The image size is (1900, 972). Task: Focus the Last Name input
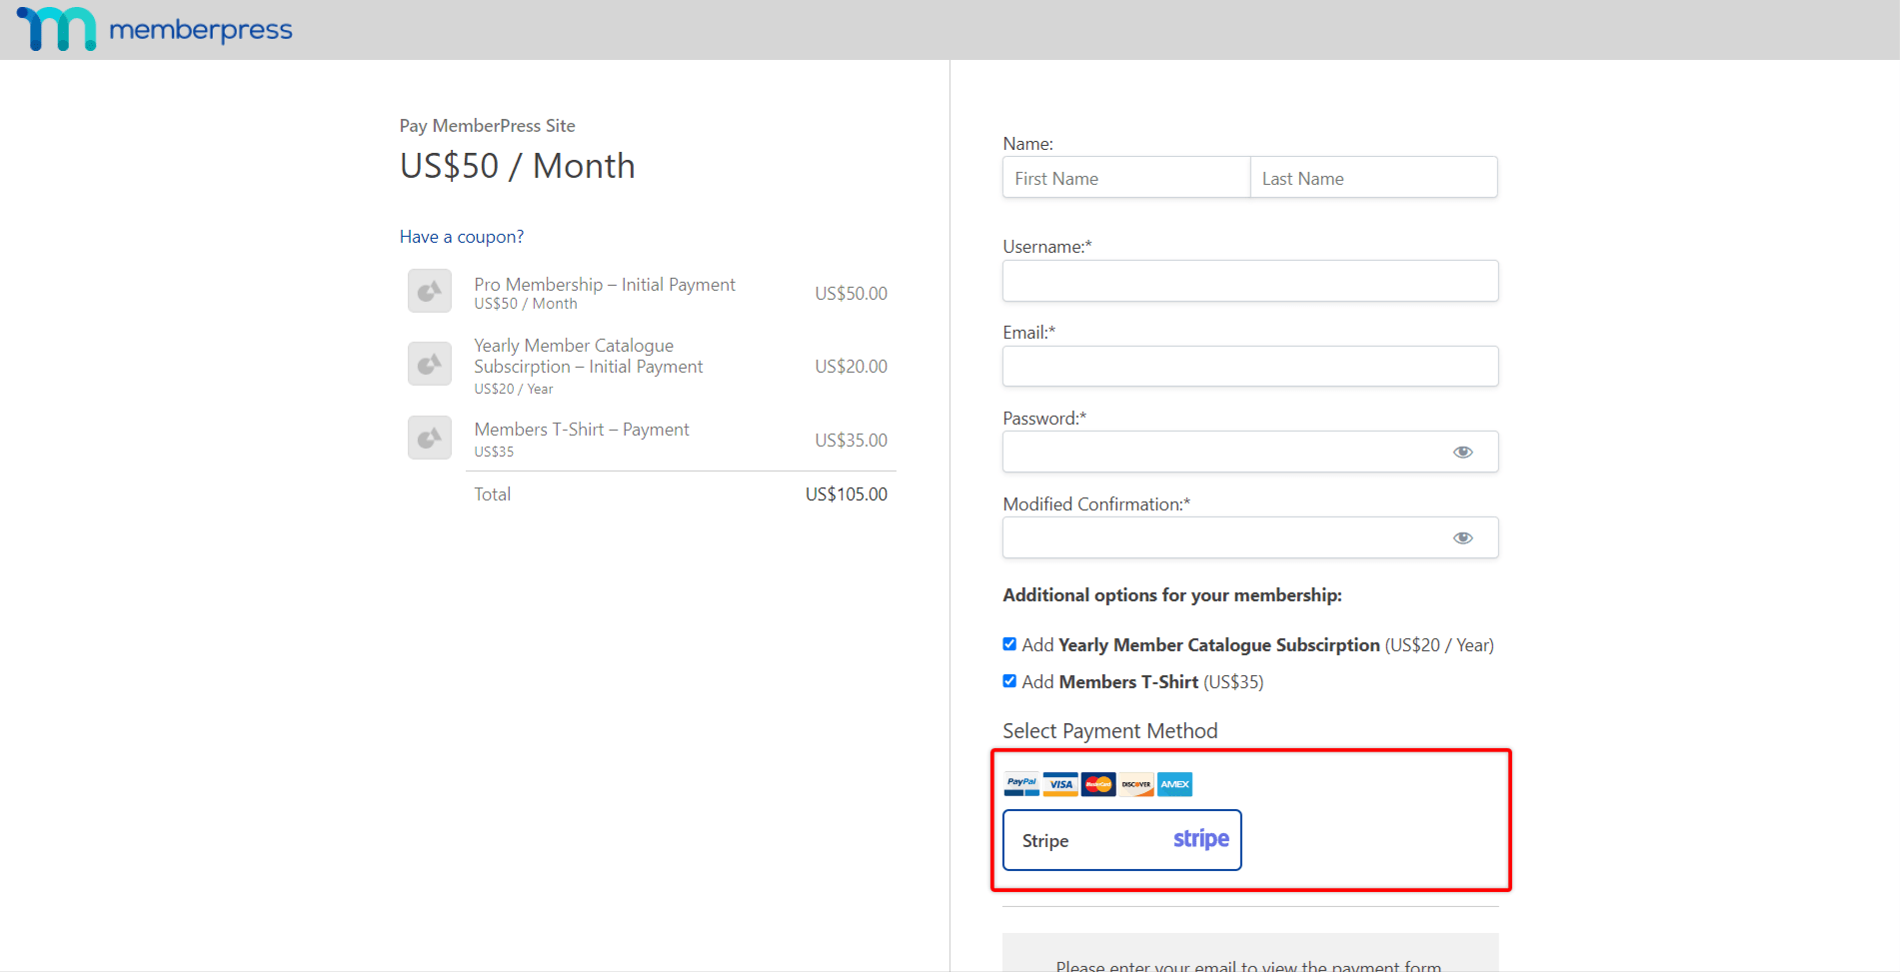point(1374,178)
